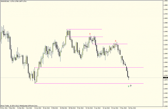Click the 29 Nov 2011 date label
The image size is (168, 109).
point(4,108)
